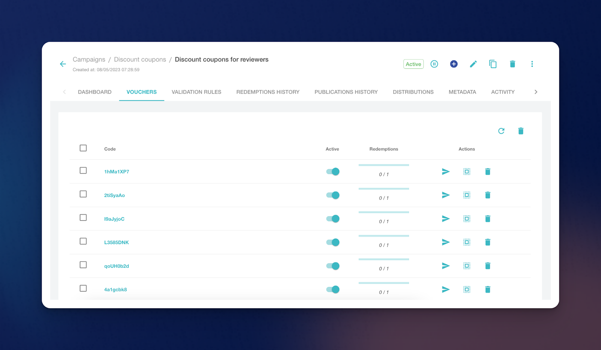Show QR code for voucher 2tiSyaAo
This screenshot has width=601, height=350.
tap(467, 195)
